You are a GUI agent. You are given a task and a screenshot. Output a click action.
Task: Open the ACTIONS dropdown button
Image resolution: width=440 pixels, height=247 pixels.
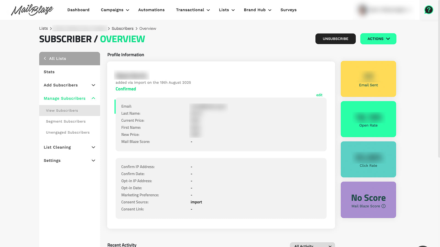click(378, 39)
